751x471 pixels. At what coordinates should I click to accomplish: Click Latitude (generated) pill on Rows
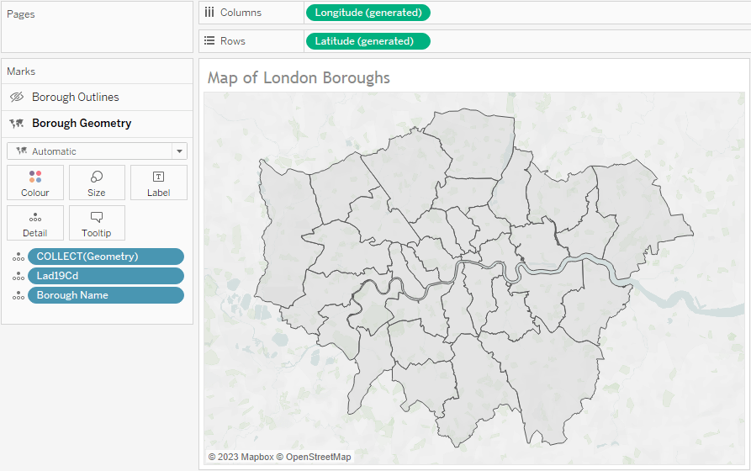368,41
